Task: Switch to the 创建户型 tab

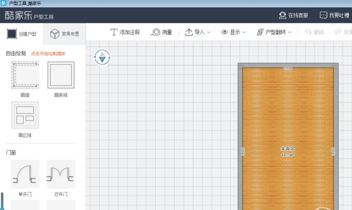Action: tap(22, 34)
